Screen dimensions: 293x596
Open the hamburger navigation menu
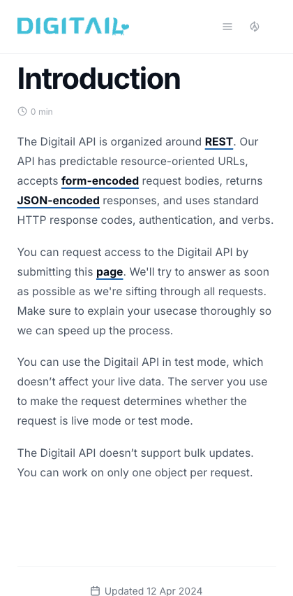[x=227, y=27]
